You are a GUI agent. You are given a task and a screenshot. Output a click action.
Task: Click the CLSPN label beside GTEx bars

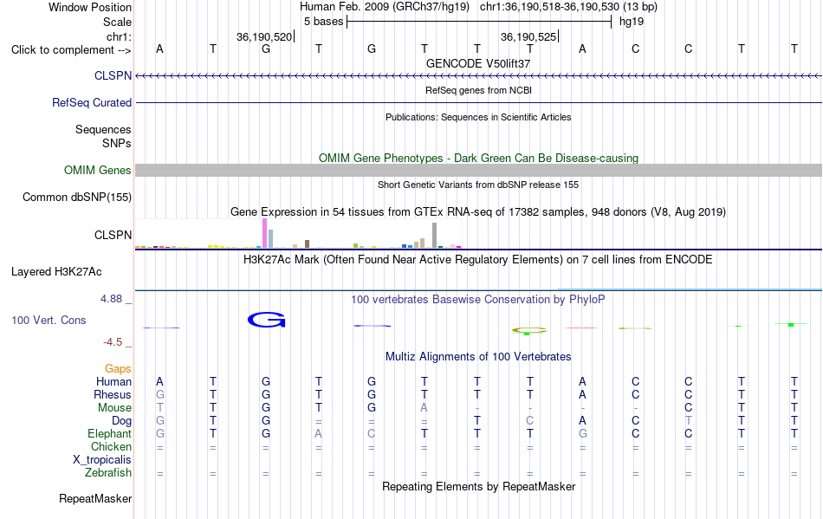tap(113, 235)
